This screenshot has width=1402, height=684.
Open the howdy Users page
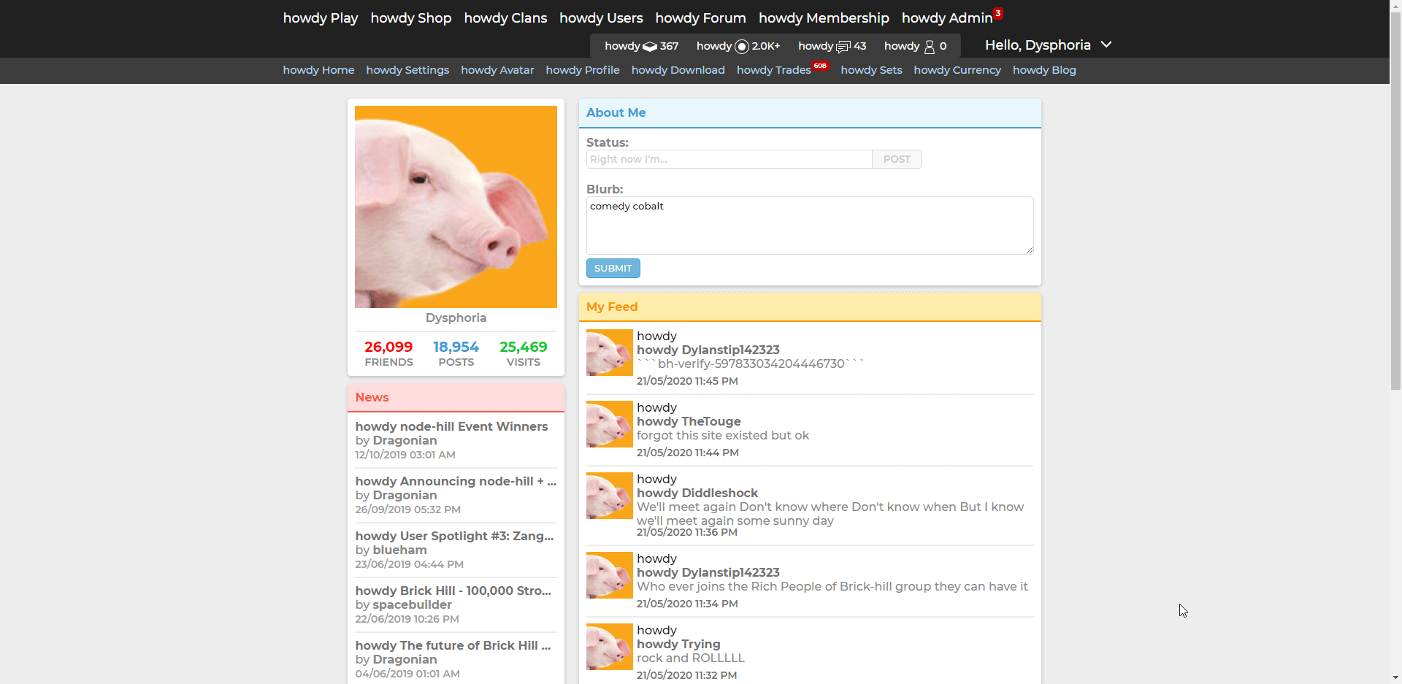(x=601, y=18)
